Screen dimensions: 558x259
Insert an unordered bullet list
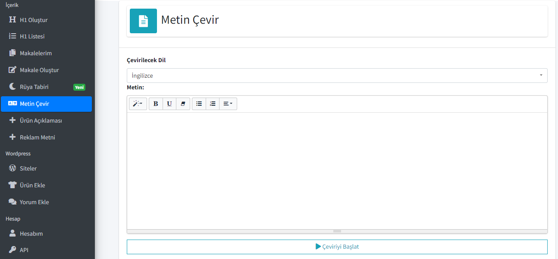(199, 104)
